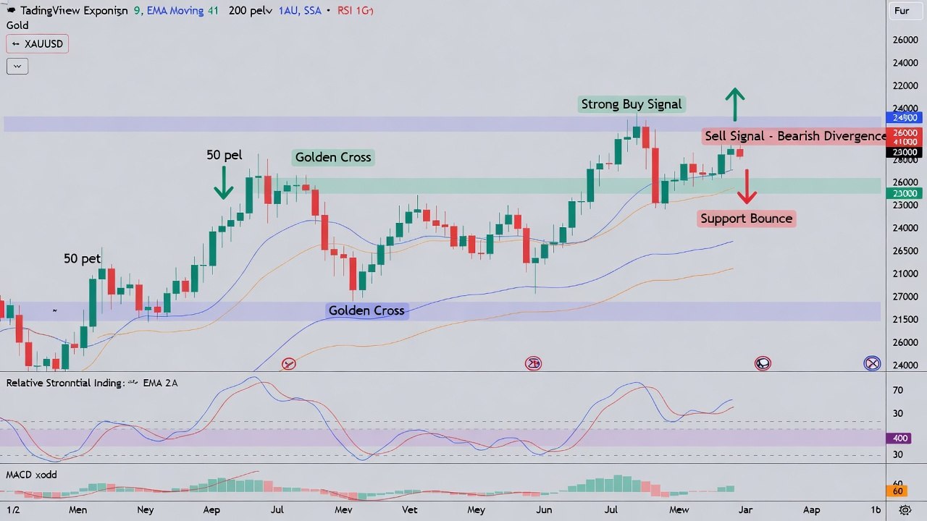927x521 pixels.
Task: Select the "50 pel" annotation text
Action: tap(224, 155)
